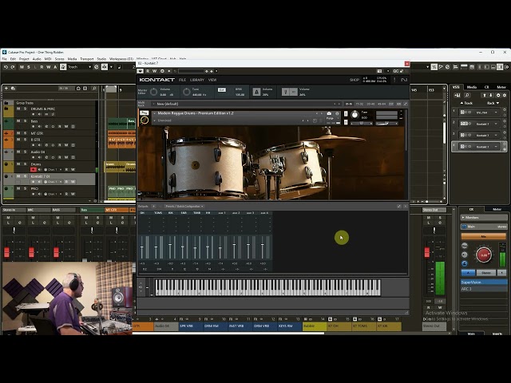Open the instrument info icon beside camera

(337, 113)
